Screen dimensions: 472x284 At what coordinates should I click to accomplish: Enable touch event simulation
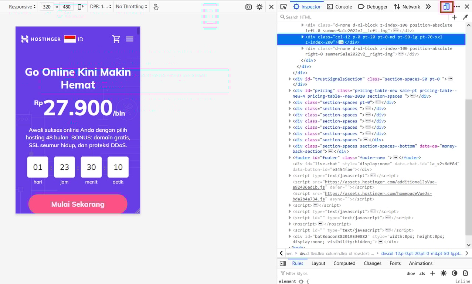pyautogui.click(x=156, y=7)
